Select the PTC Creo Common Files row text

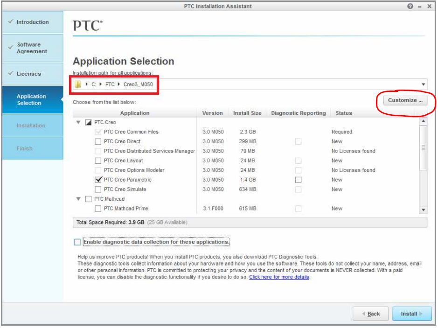click(131, 132)
